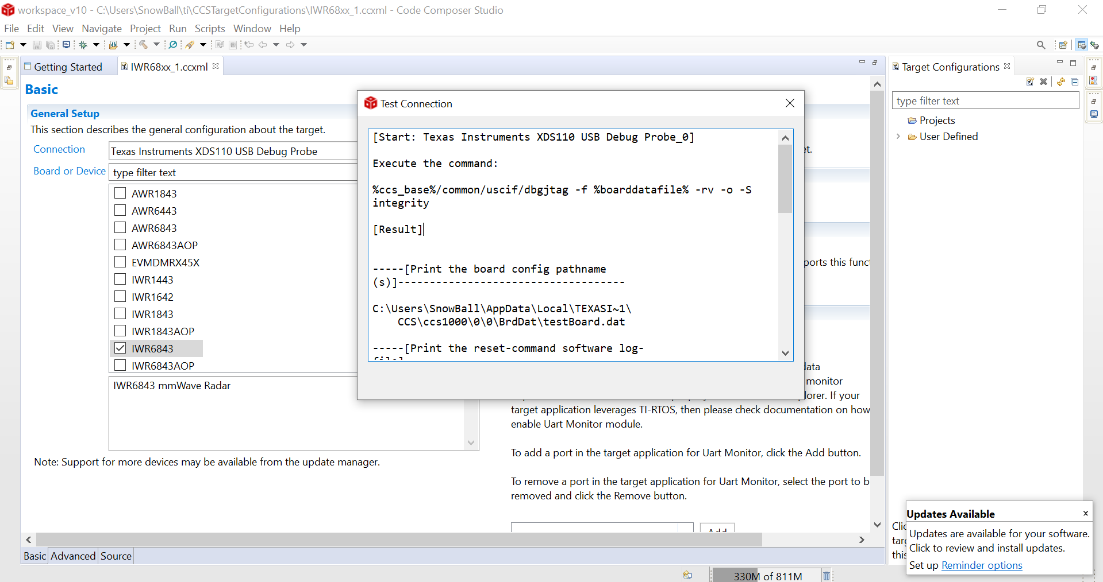Open the Flash rocket dropdown arrow
The image size is (1103, 582).
pyautogui.click(x=203, y=45)
